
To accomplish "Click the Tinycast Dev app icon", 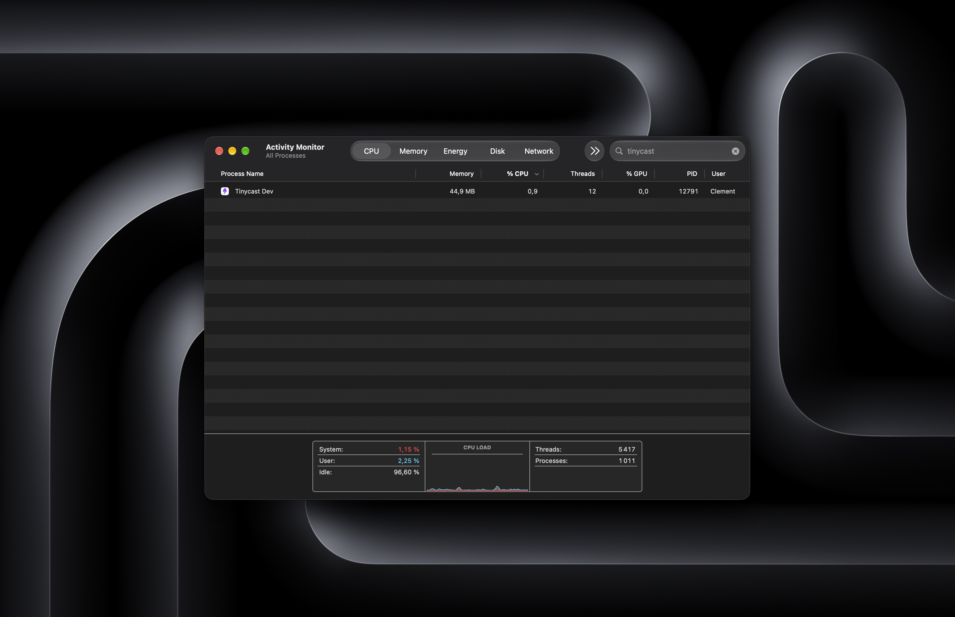I will click(x=225, y=191).
